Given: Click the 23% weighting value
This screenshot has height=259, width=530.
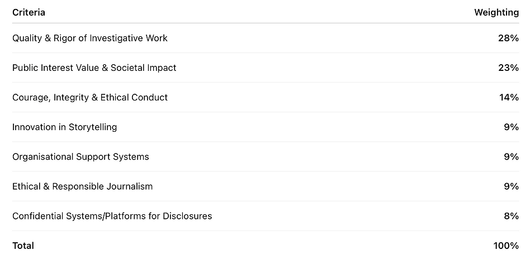Looking at the screenshot, I should tap(509, 68).
